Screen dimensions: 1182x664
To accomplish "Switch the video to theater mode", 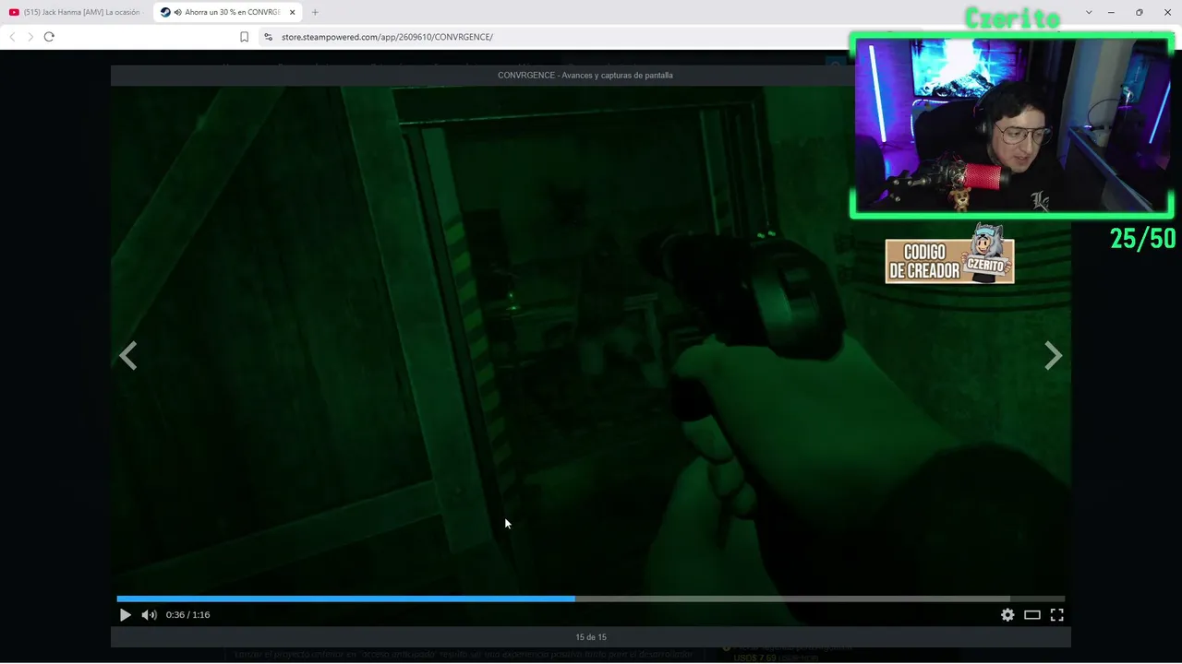I will (x=1032, y=615).
